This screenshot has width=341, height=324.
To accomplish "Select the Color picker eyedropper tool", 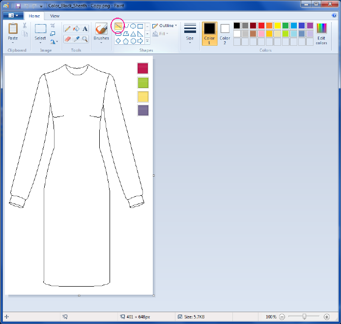I will 76,39.
